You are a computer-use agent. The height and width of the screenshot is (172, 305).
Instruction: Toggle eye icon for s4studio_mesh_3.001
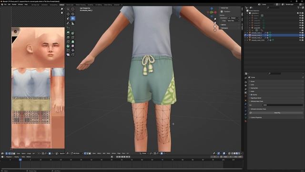[300, 40]
